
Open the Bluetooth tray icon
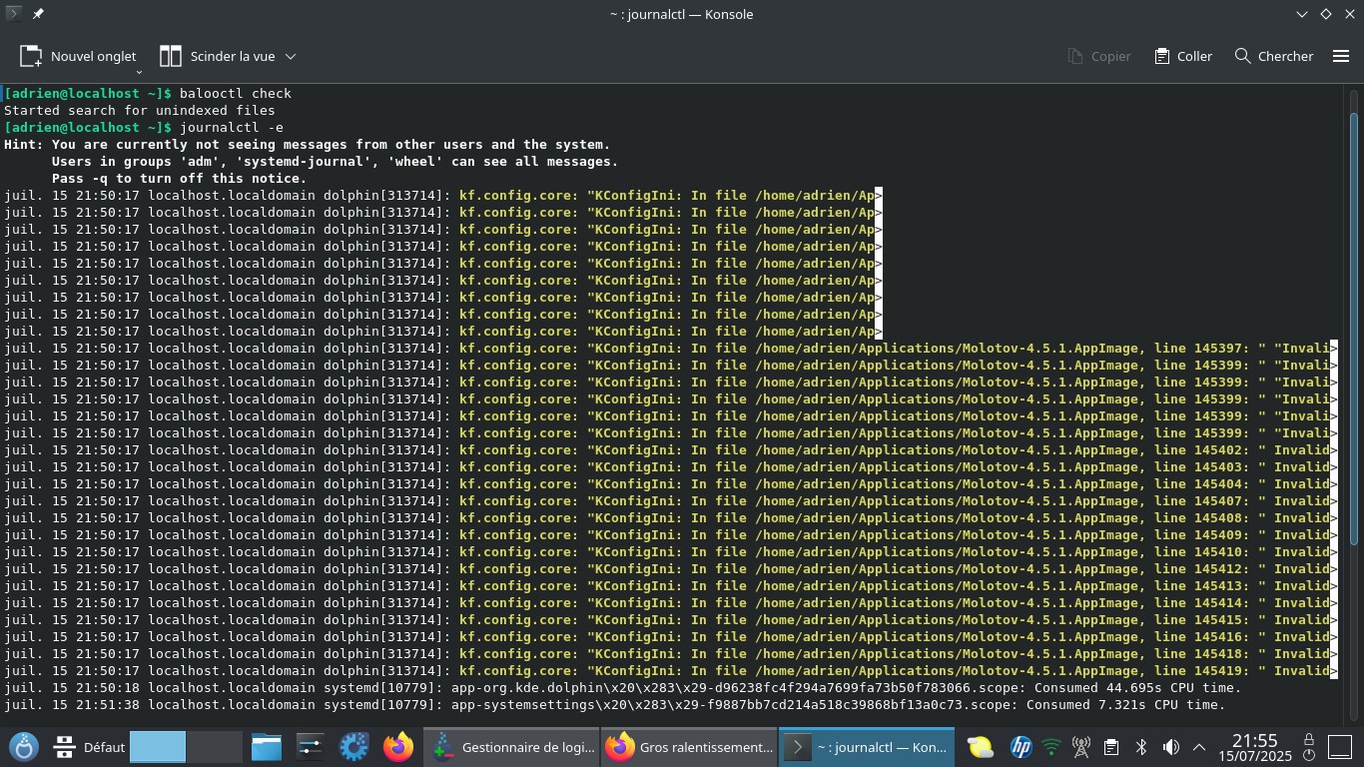[x=1140, y=746]
